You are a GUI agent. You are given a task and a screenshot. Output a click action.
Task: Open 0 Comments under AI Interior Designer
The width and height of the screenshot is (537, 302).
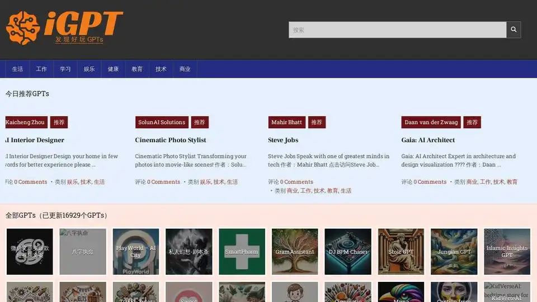pos(30,182)
